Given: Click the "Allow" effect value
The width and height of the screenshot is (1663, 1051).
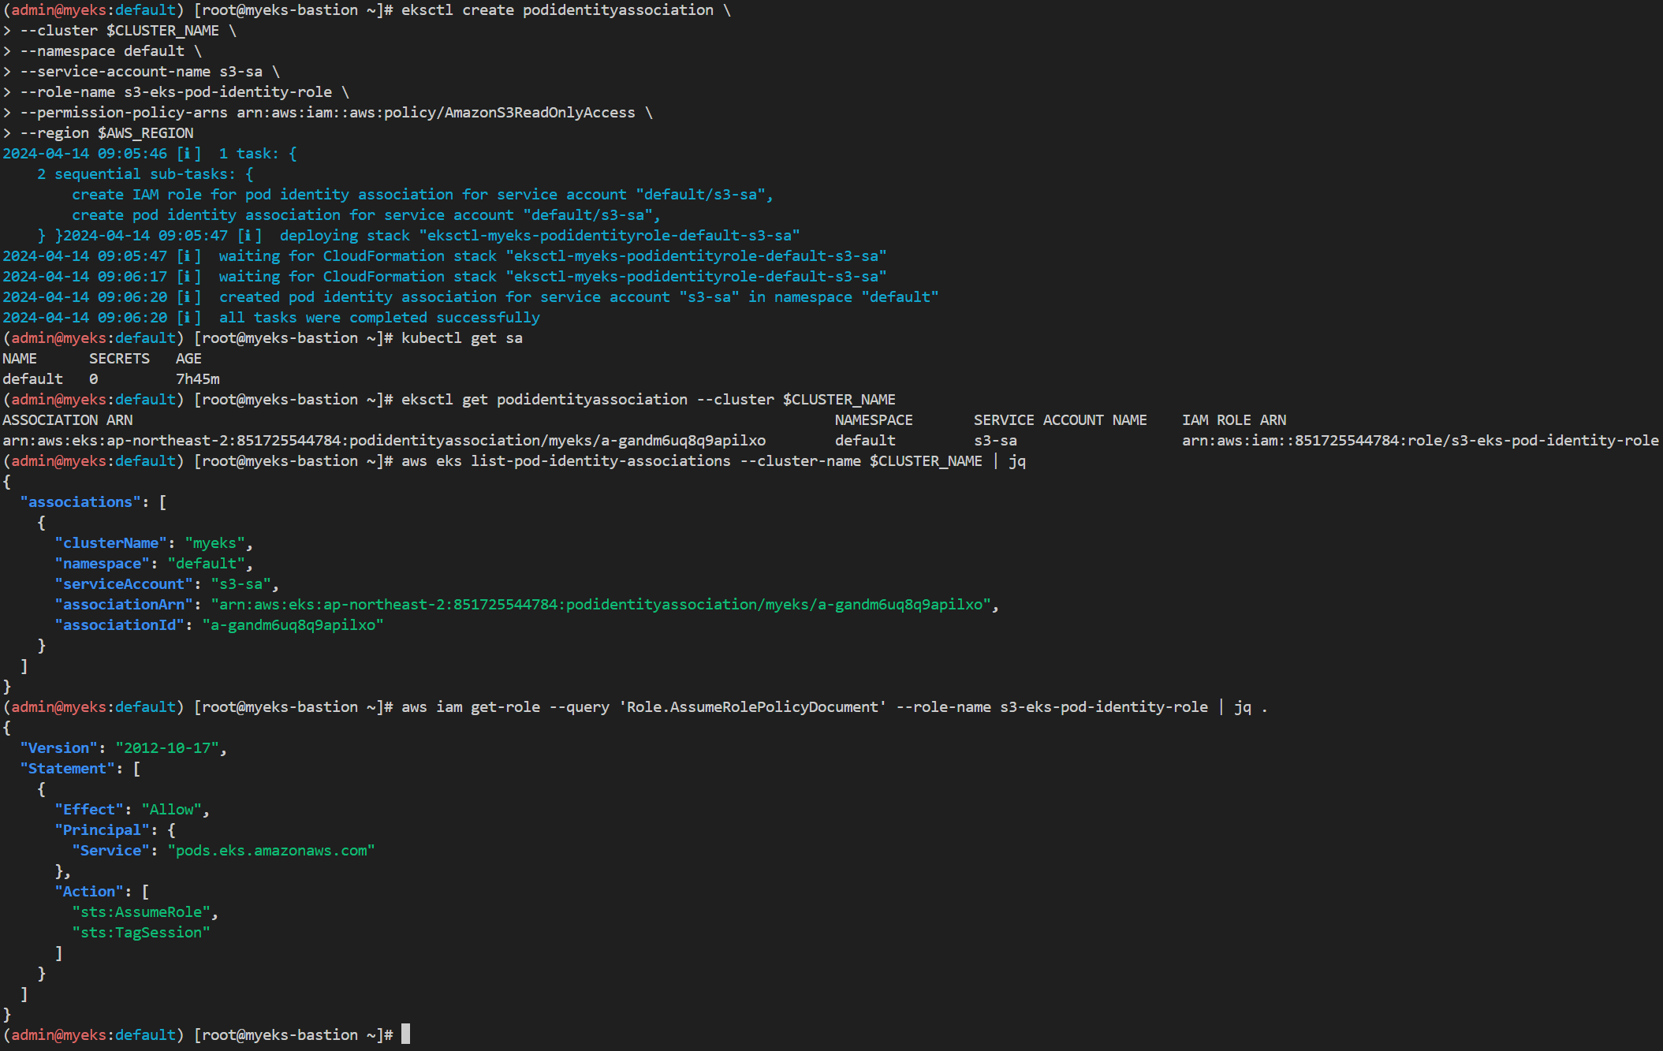Looking at the screenshot, I should coord(171,810).
